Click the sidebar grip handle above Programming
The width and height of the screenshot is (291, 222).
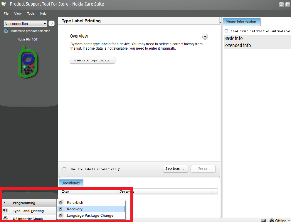click(28, 192)
